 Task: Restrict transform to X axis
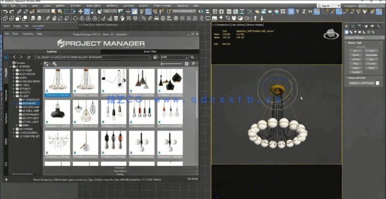pyautogui.click(x=291, y=12)
